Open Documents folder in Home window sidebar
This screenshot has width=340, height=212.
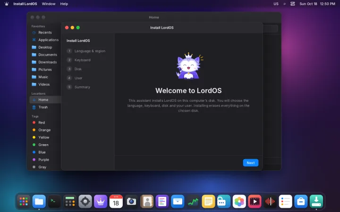pyautogui.click(x=45, y=55)
